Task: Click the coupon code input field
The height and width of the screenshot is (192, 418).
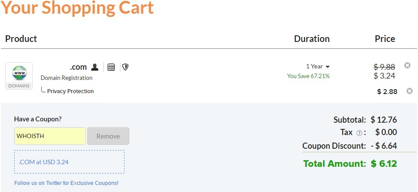Action: click(x=50, y=136)
